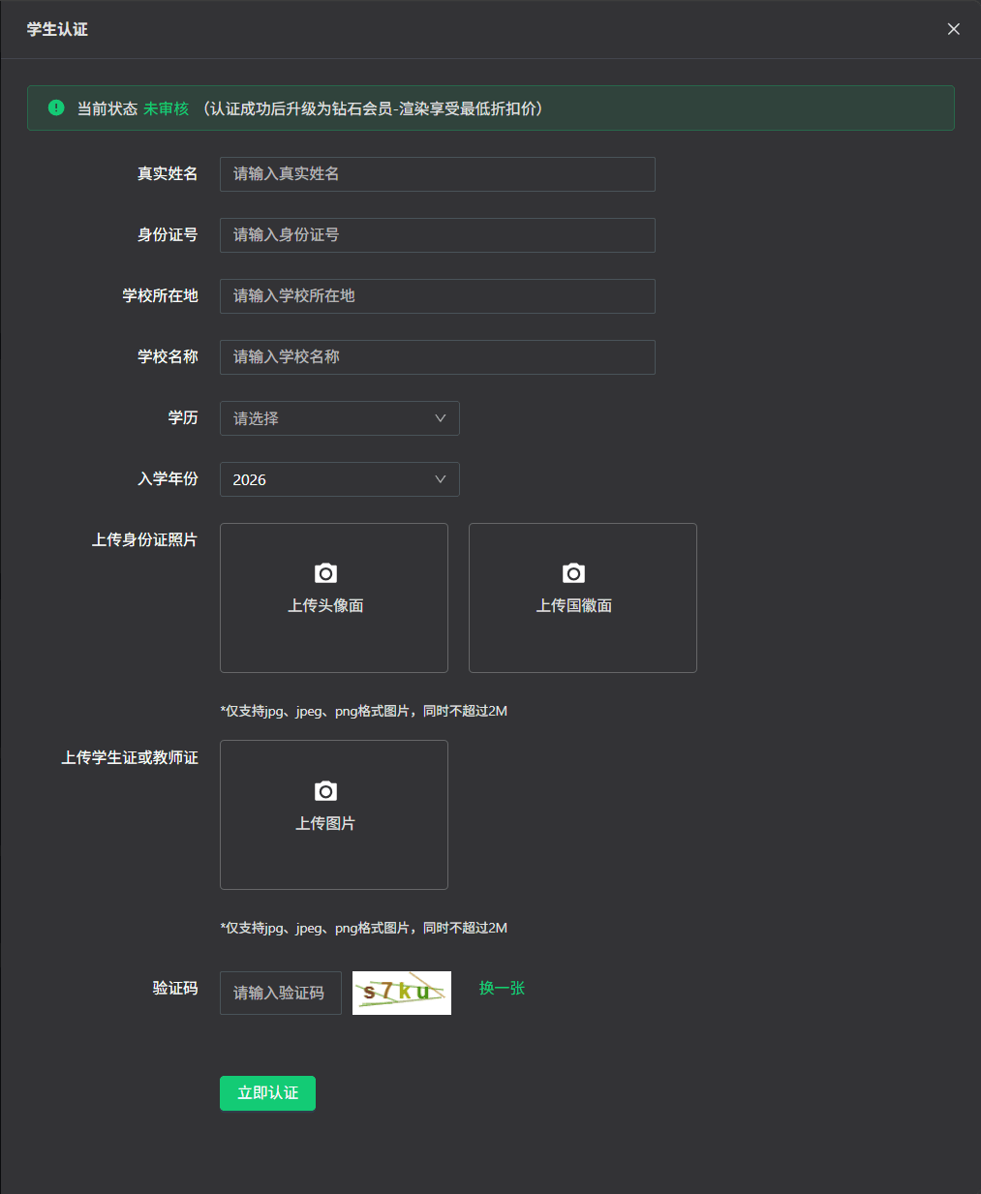Open the 入学年份 dropdown showing 2026
981x1194 pixels.
coord(340,479)
